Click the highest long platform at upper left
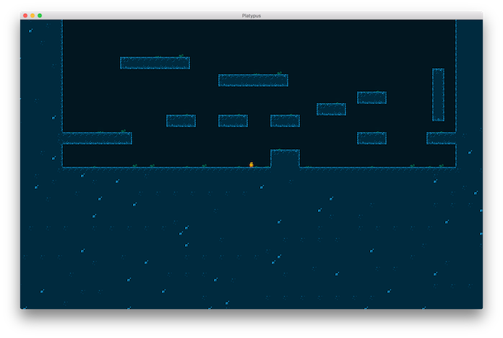Screen dimensions: 503x338 pyautogui.click(x=155, y=63)
